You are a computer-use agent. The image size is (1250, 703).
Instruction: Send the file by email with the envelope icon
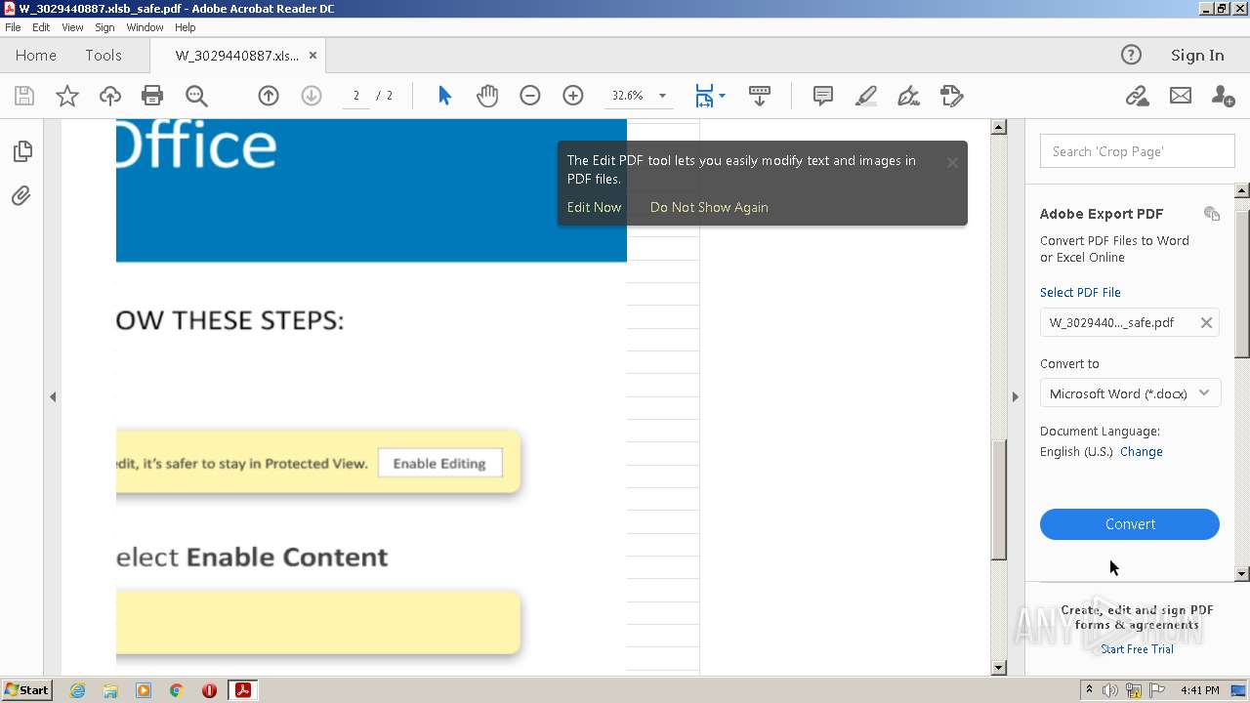click(1181, 96)
